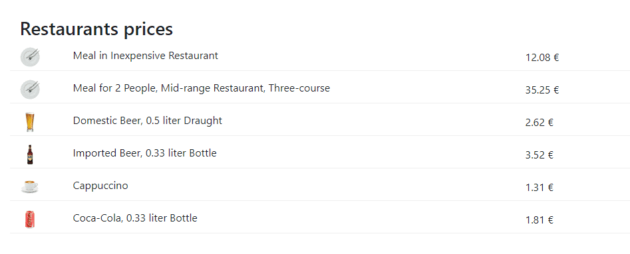Click the 1.81 € Coca-Cola price
The width and height of the screenshot is (630, 254).
(x=540, y=220)
